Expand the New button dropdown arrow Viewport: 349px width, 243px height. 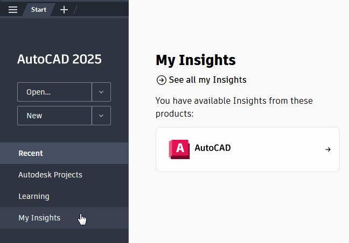pos(101,116)
